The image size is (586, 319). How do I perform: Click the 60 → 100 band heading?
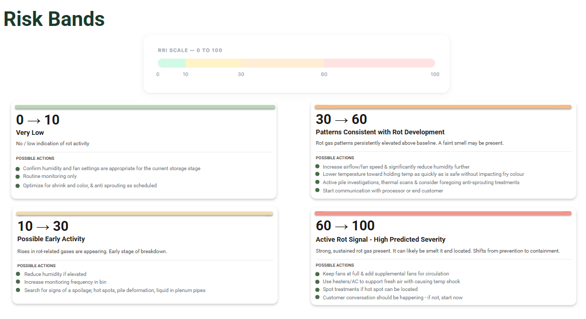[345, 226]
